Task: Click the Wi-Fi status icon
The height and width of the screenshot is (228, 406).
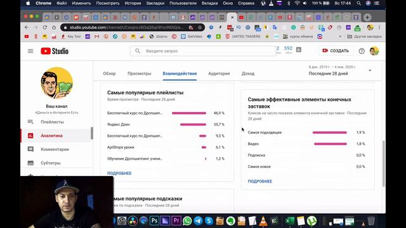Action: click(297, 3)
